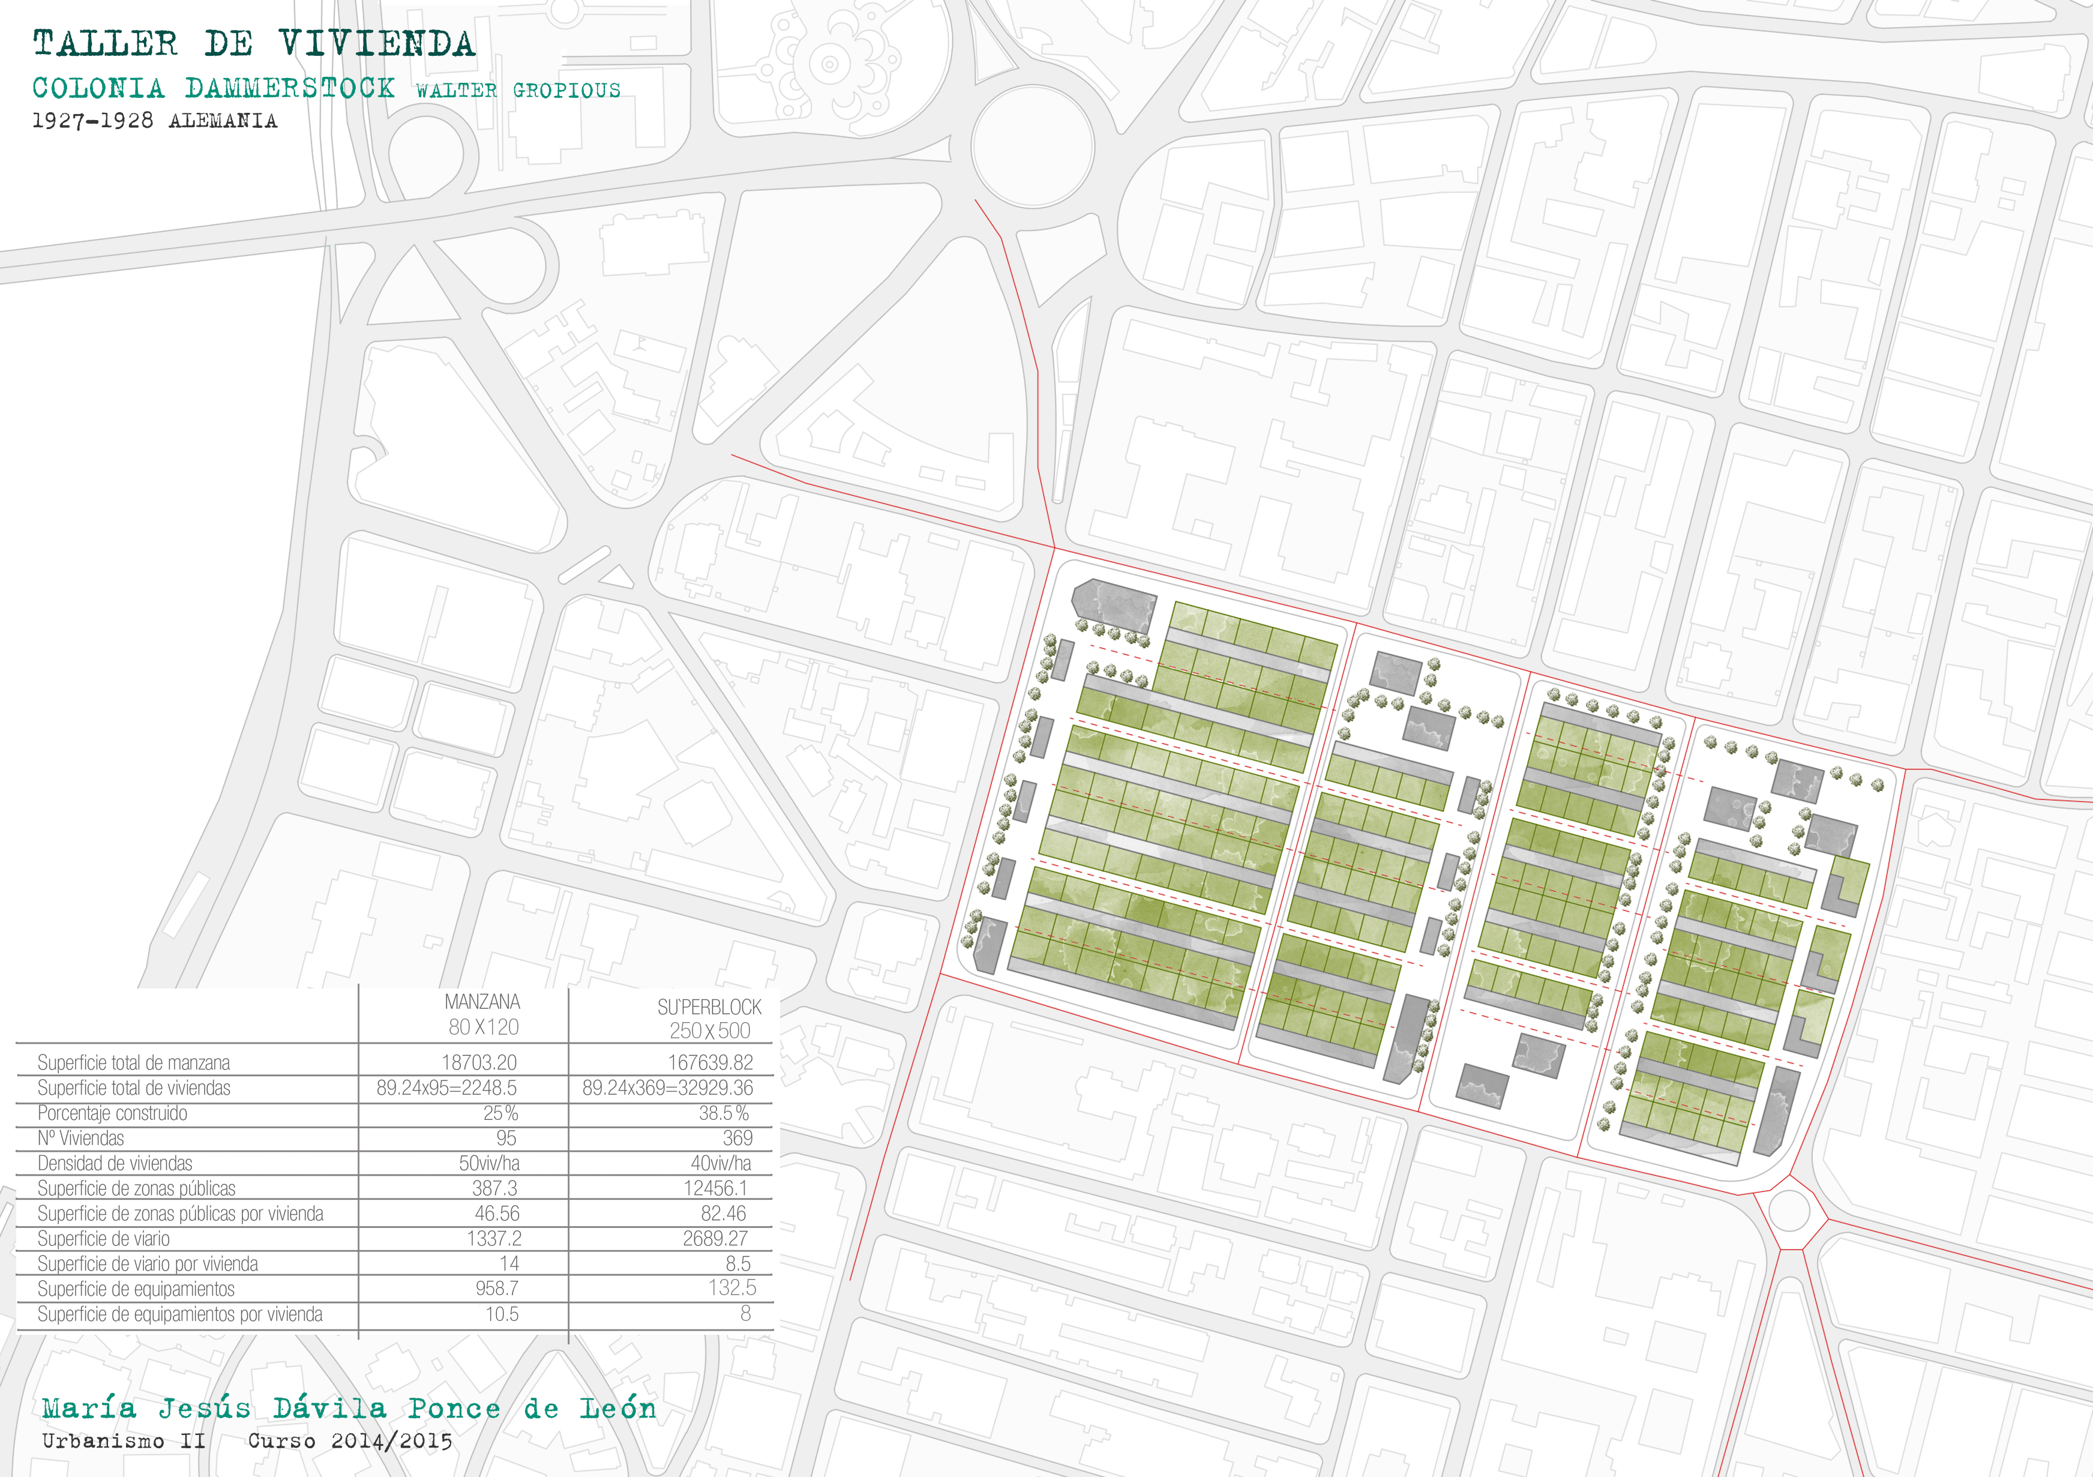This screenshot has height=1477, width=2093.
Task: Click the author name 'María Jesús Dávila Ponce de León'
Action: pos(349,1409)
